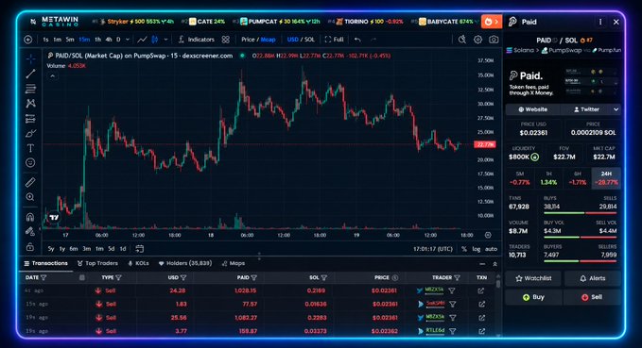Click the add symbol plus icon
Screen dimensions: 642x348
click(x=28, y=40)
